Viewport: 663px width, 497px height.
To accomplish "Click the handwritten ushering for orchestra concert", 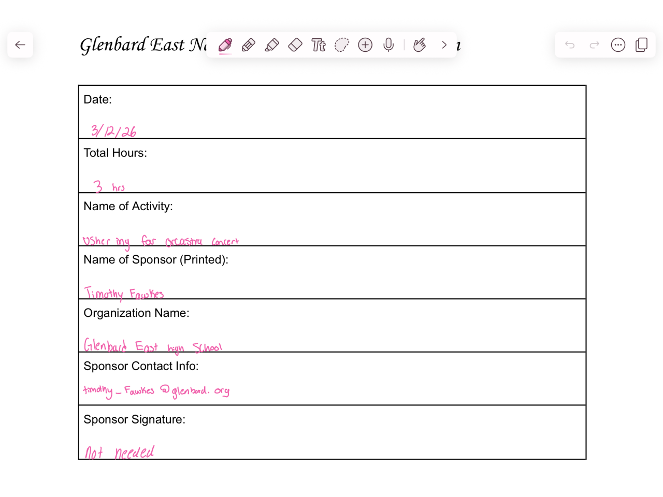I will (161, 242).
